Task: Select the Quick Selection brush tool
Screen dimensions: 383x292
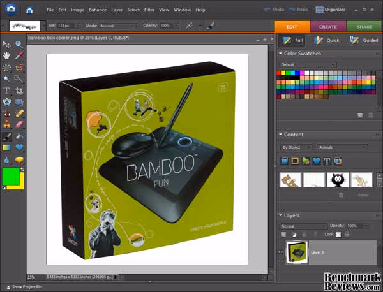Action: pos(19,79)
